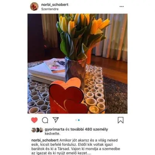The image size is (155, 155).
Task: View the list of további 480 személy
Action: (x=89, y=129)
